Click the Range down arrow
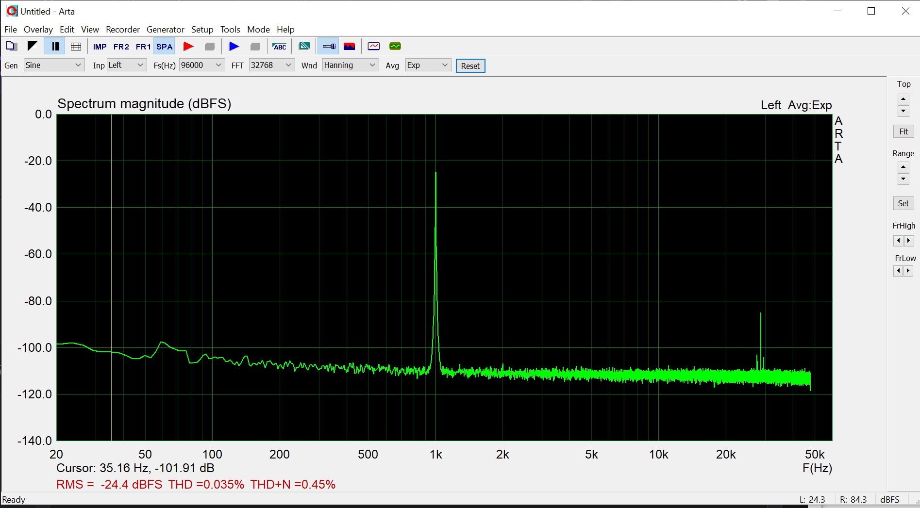 click(x=903, y=179)
